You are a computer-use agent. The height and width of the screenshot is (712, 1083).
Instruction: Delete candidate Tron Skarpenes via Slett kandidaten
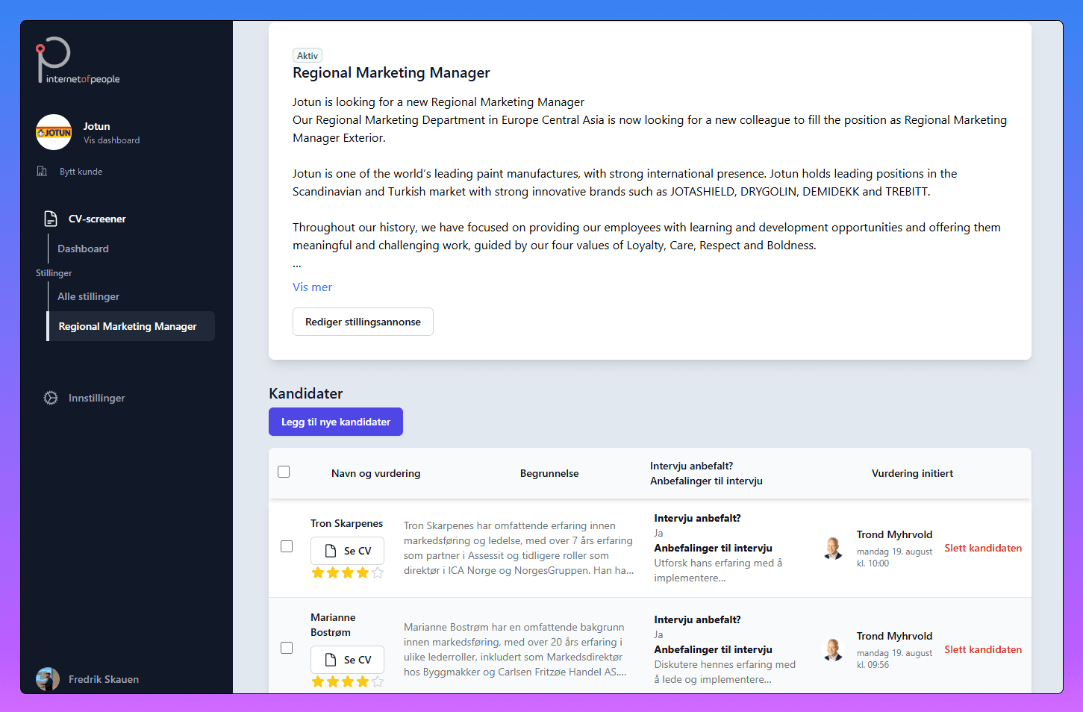point(983,548)
